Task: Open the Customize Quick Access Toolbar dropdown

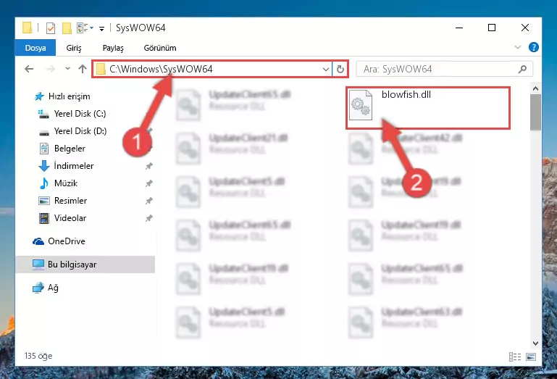Action: tap(101, 29)
